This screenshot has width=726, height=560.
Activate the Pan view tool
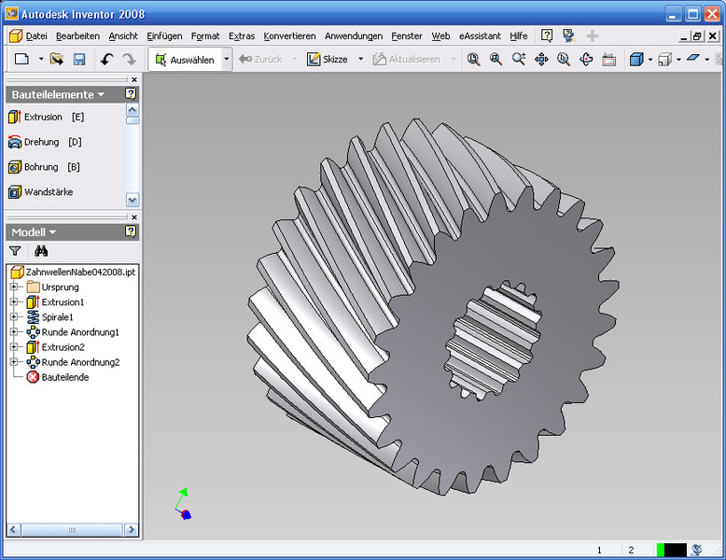(x=541, y=60)
